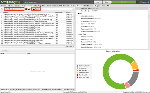Open the URL tab
Image resolution: width=150 pixels, height=93 pixels.
click(35, 6)
